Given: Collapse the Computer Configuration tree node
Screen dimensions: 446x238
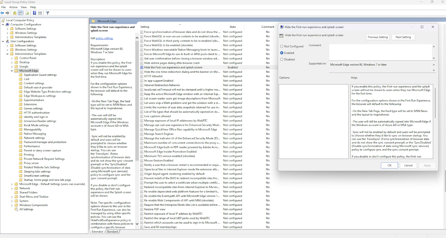Looking at the screenshot, I should [x=3, y=24].
